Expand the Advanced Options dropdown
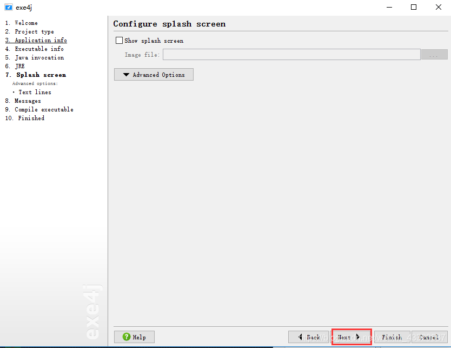 [154, 75]
